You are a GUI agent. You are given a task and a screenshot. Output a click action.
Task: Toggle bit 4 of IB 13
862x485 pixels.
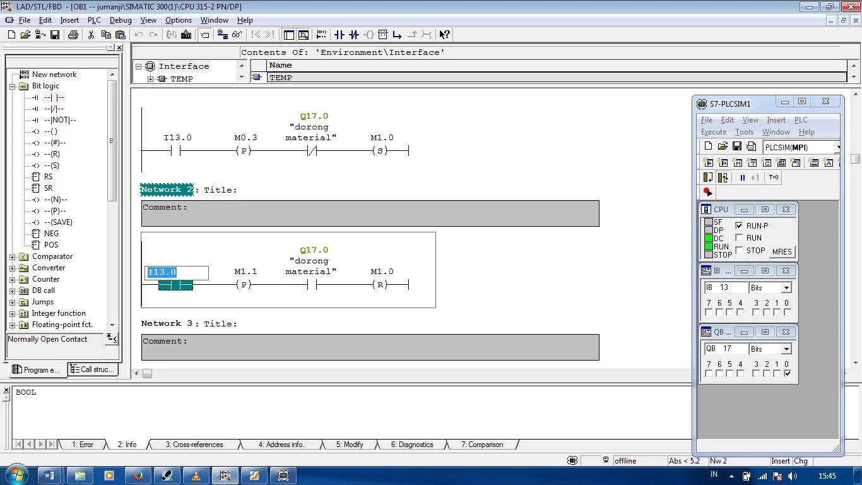[740, 312]
